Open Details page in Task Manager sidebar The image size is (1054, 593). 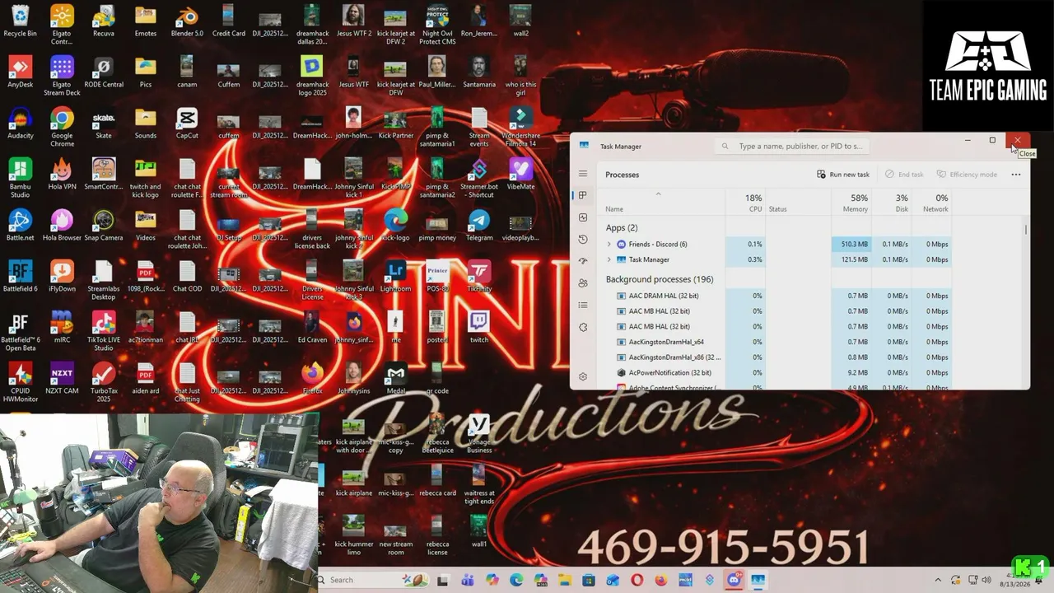(583, 306)
